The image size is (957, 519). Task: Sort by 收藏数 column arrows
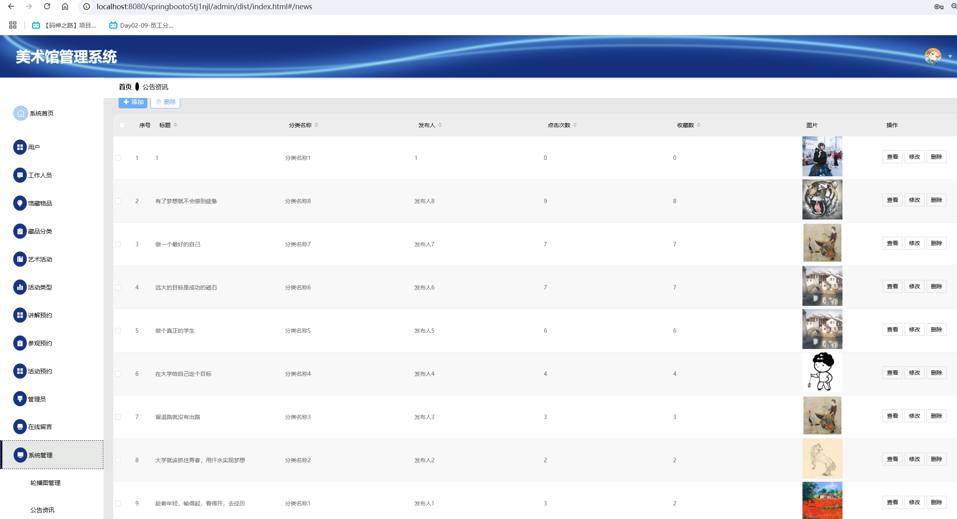pyautogui.click(x=699, y=125)
